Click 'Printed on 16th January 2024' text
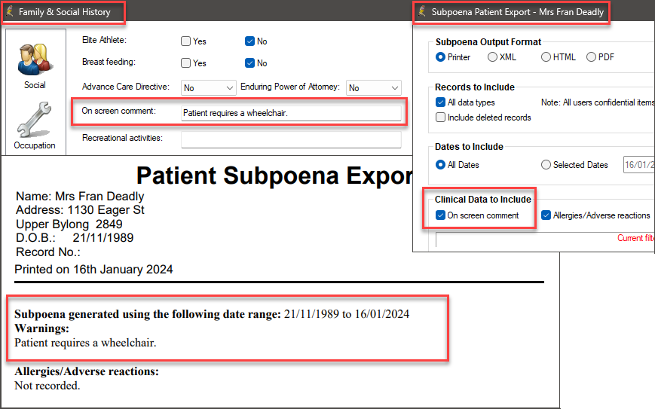This screenshot has height=409, width=655. tap(93, 270)
